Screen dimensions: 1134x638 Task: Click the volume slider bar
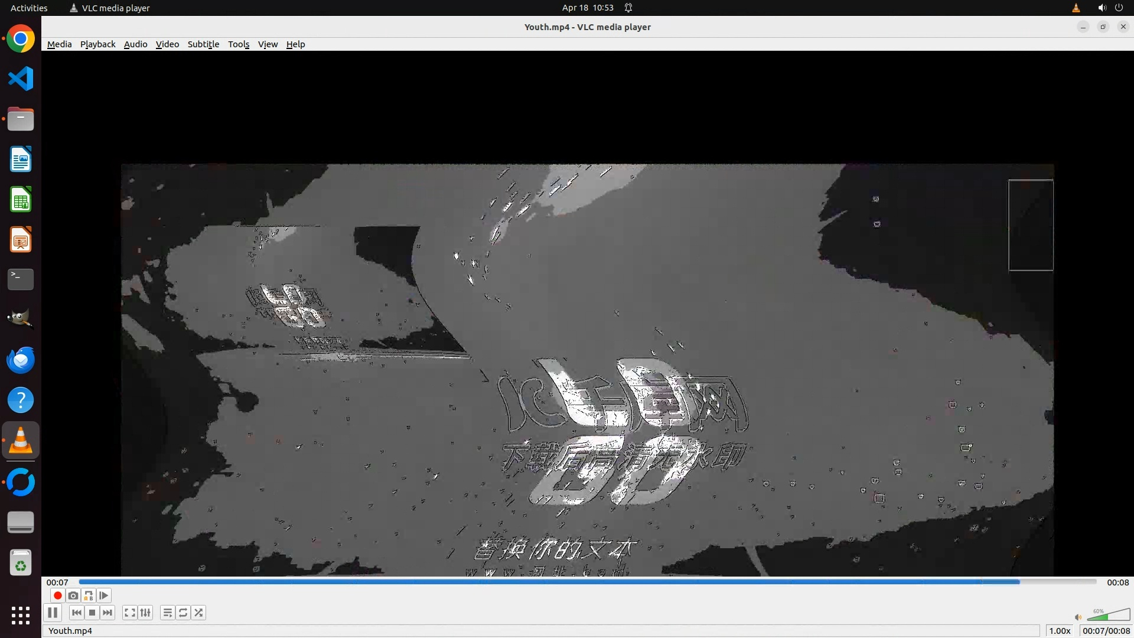[x=1108, y=616]
